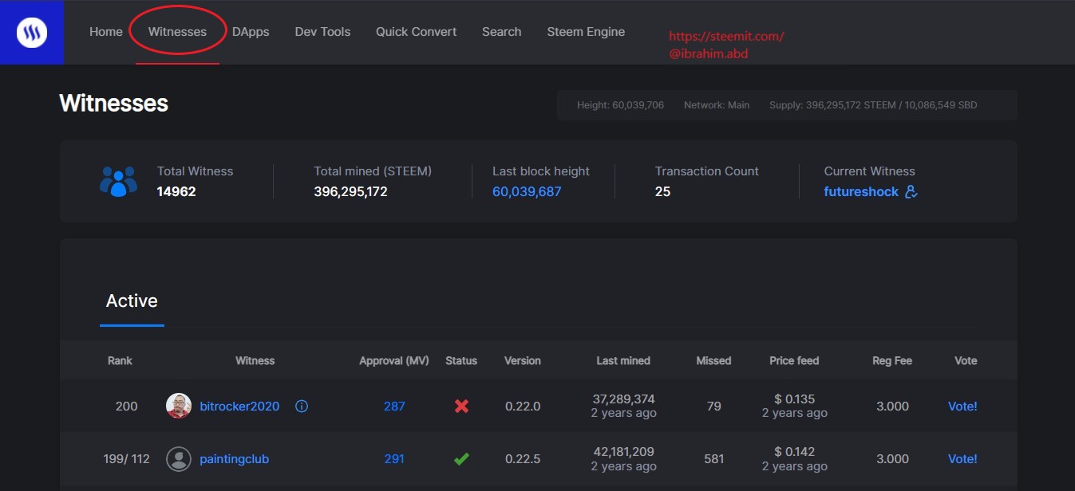Click the Missed column header
The width and height of the screenshot is (1075, 491).
click(x=713, y=361)
